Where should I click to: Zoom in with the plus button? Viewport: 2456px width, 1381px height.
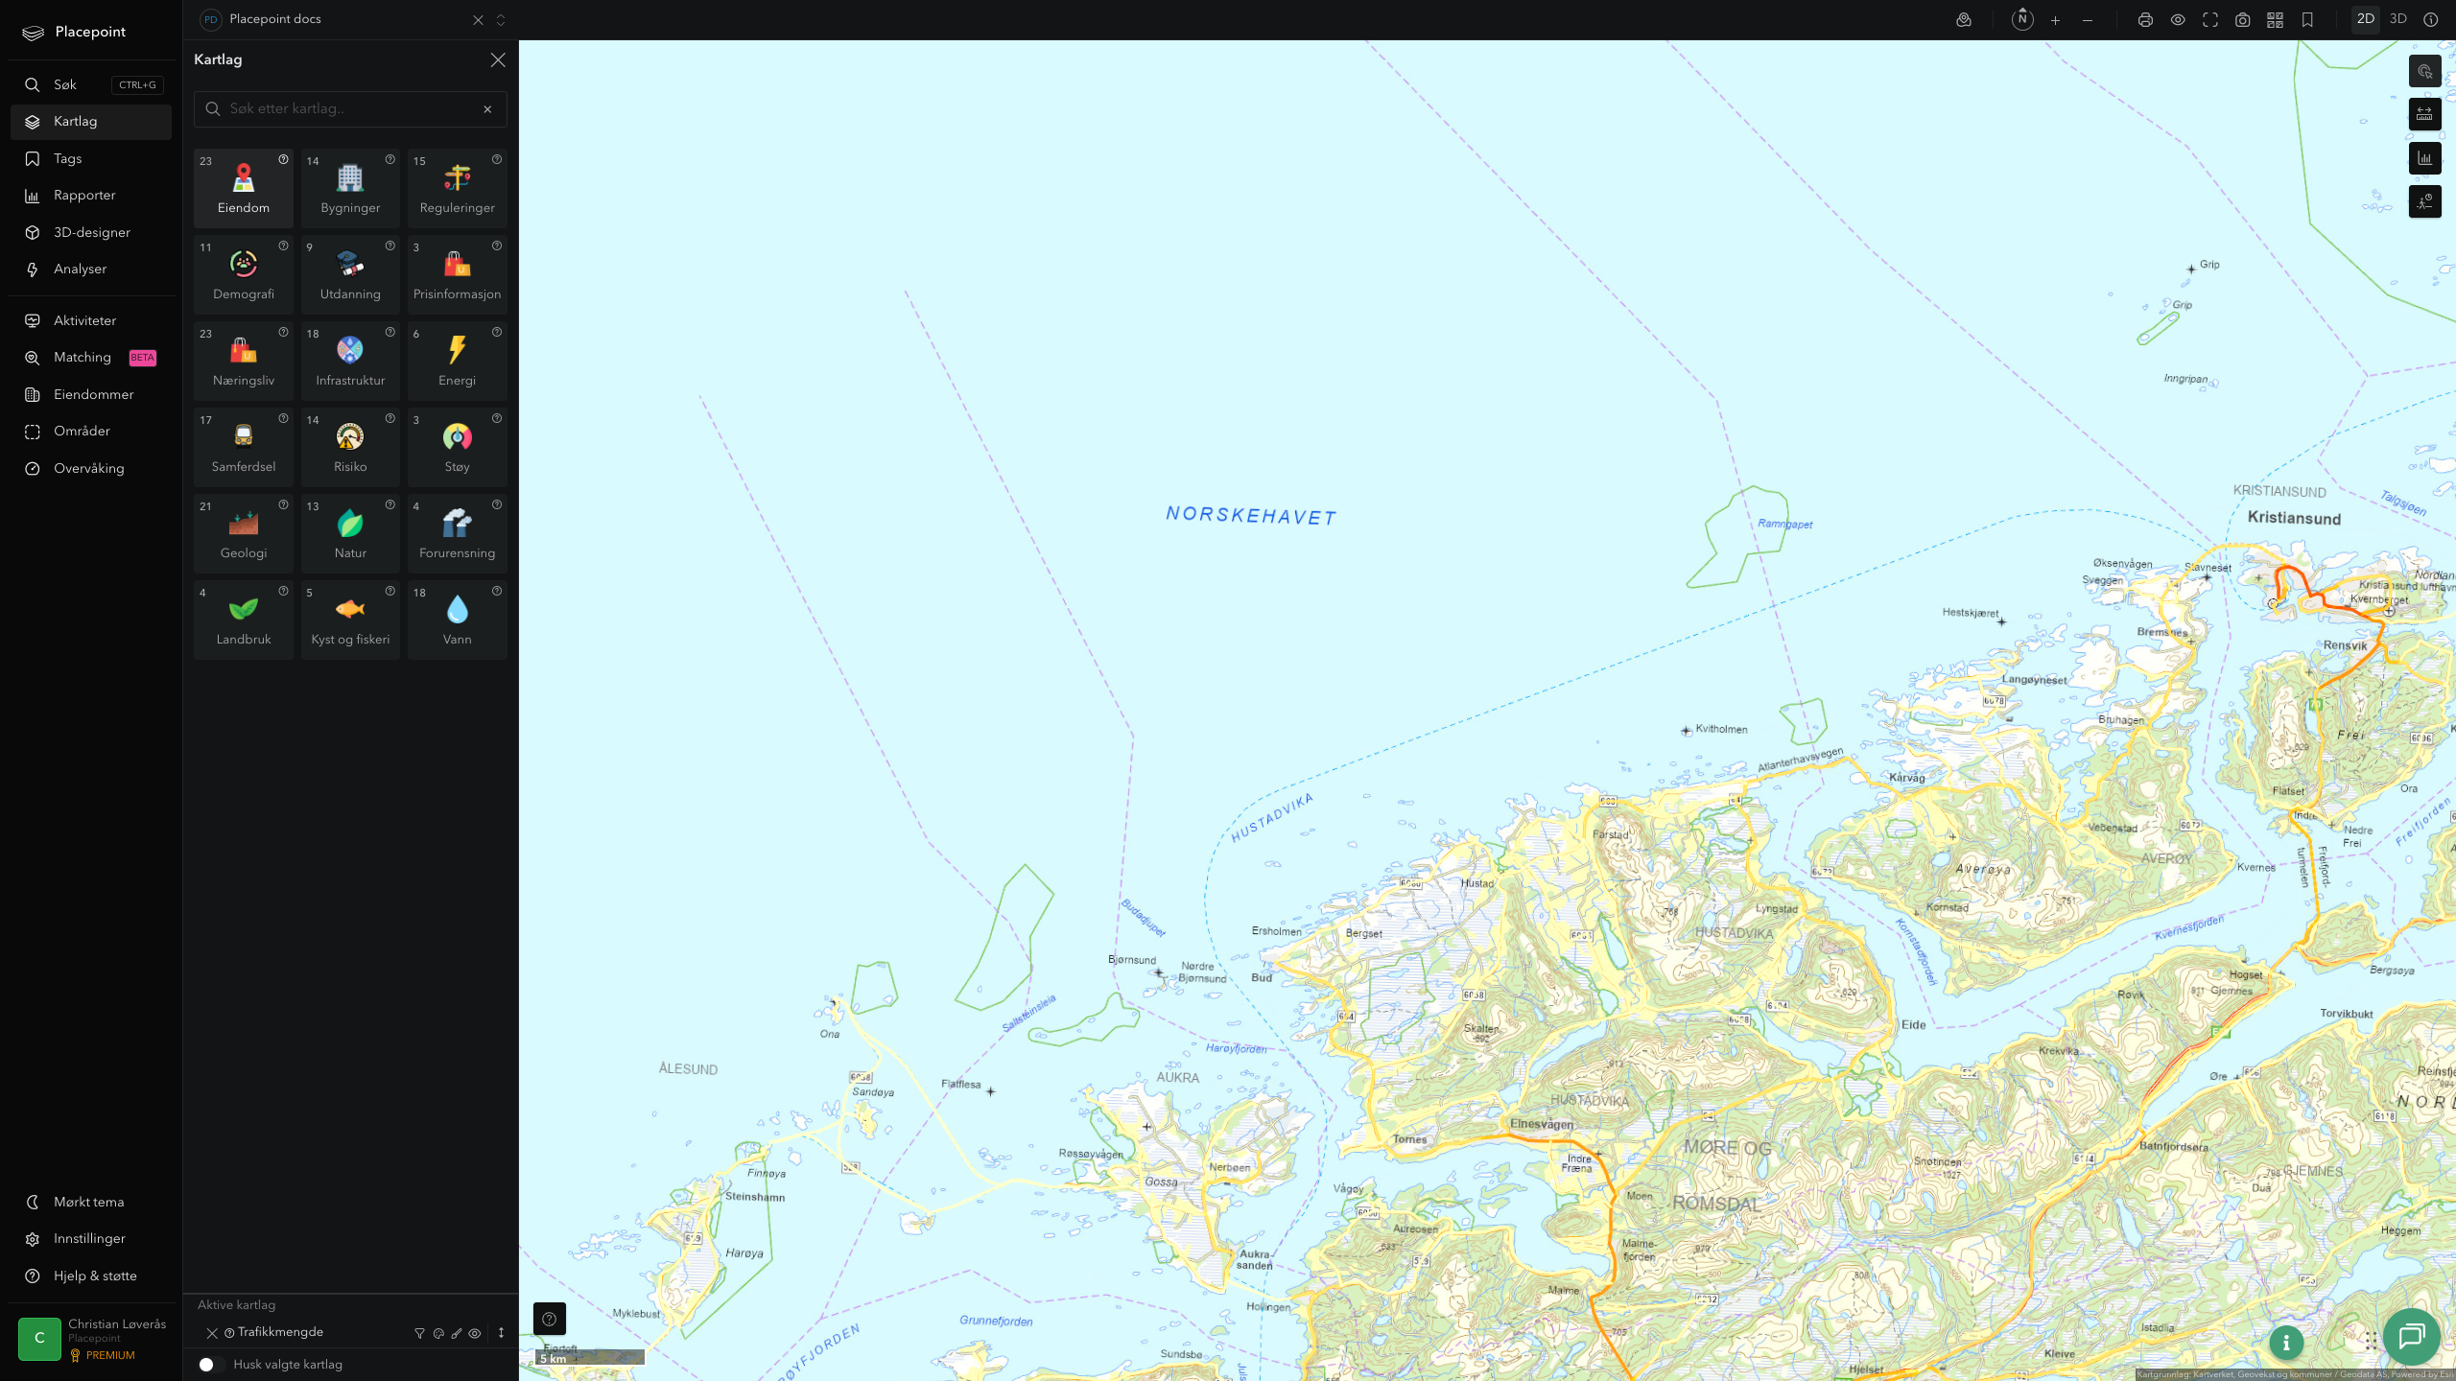pyautogui.click(x=2055, y=20)
